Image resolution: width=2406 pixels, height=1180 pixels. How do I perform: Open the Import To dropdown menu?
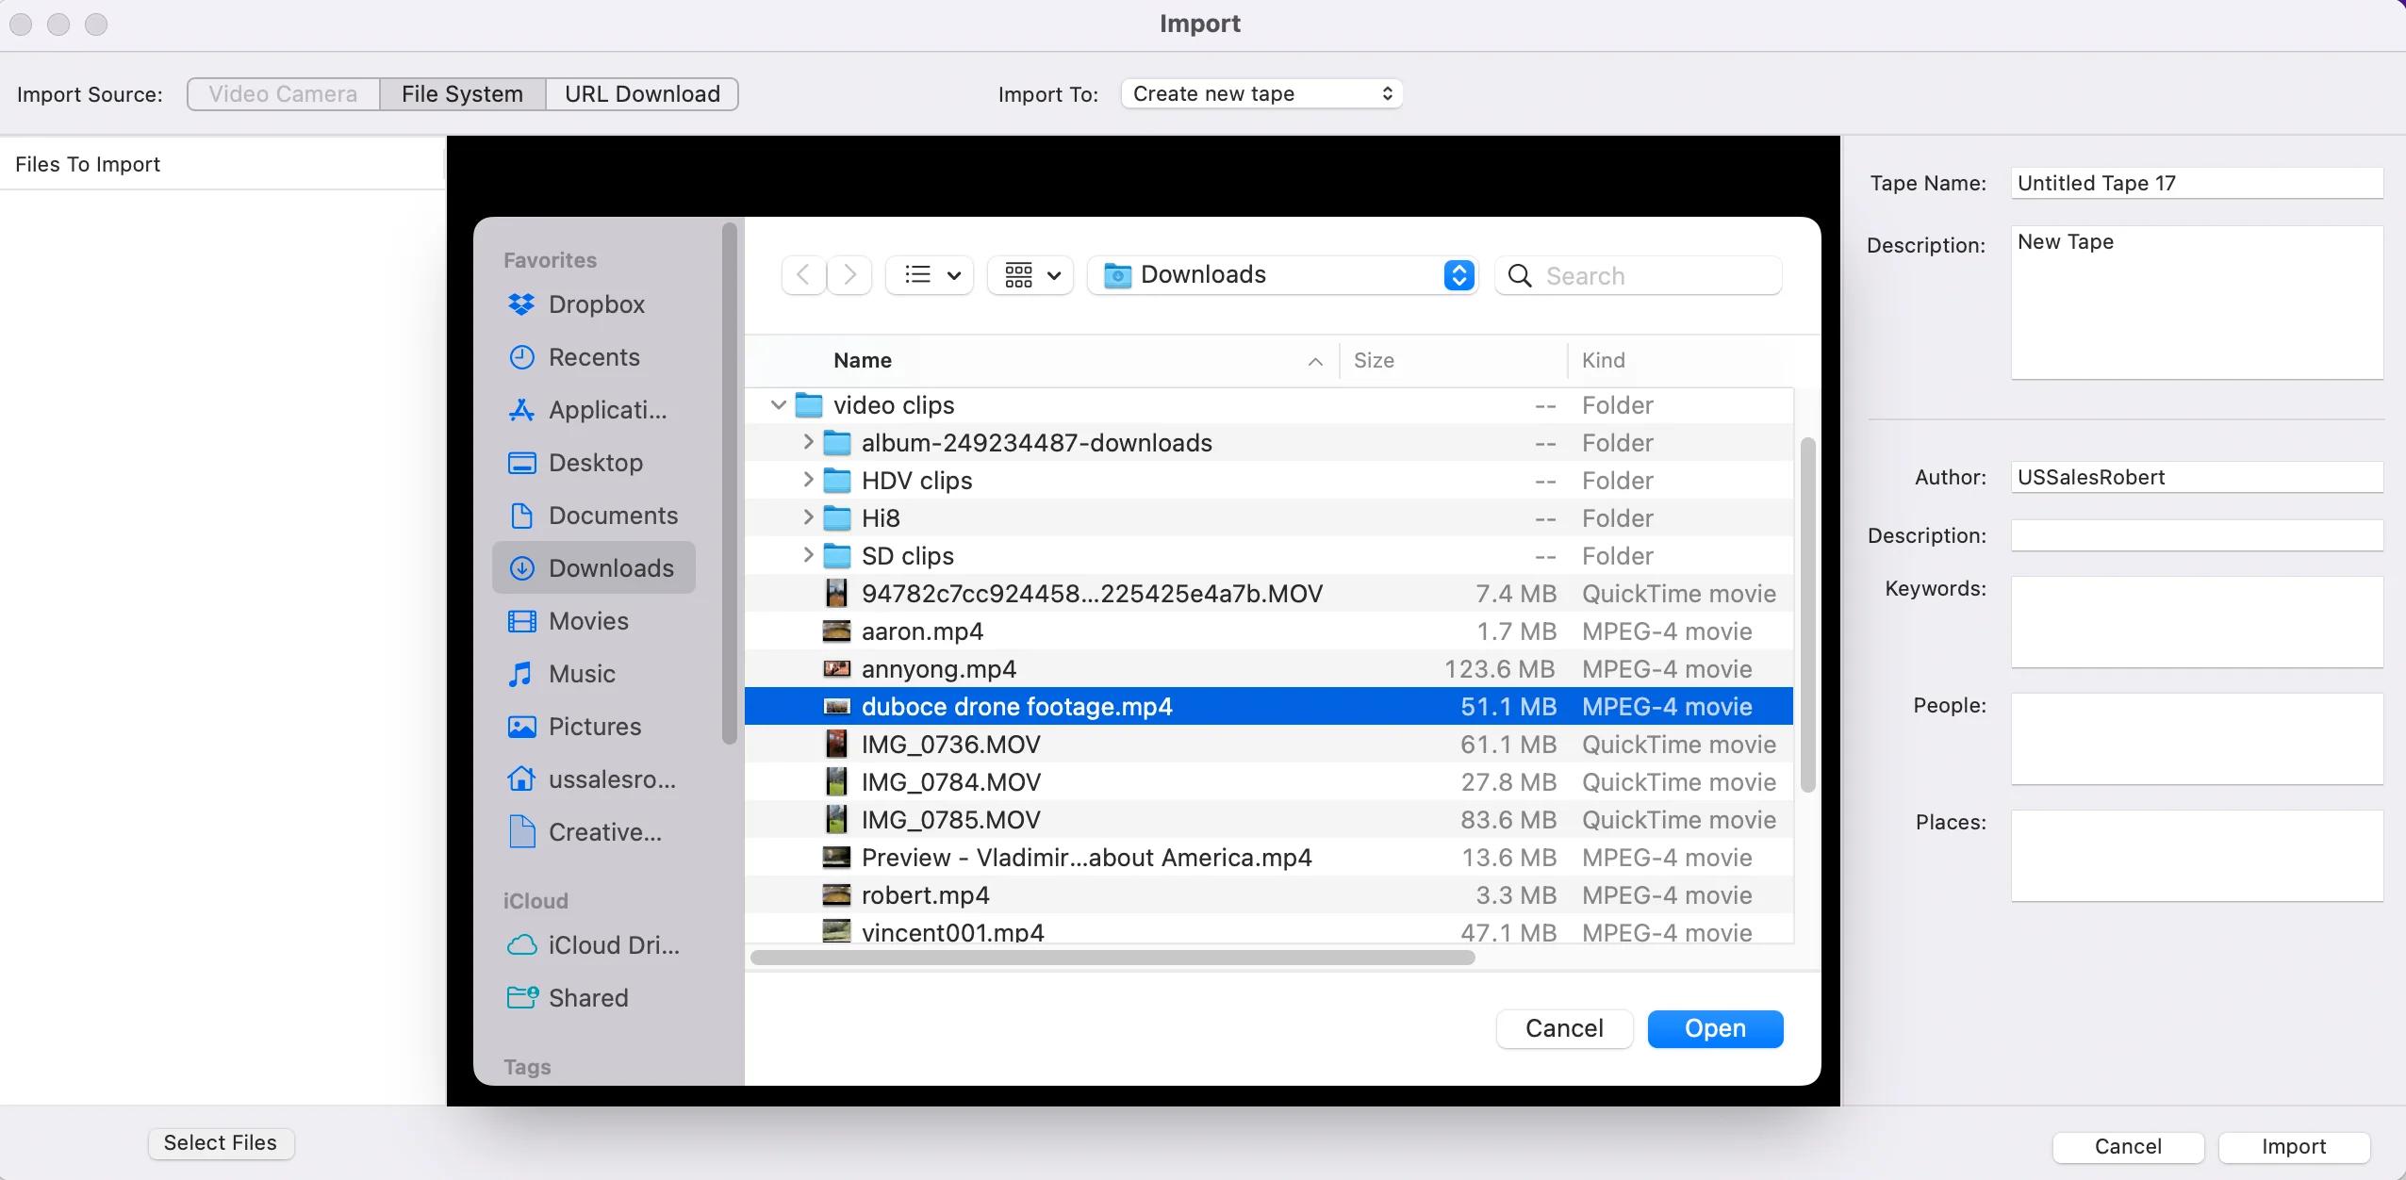tap(1259, 93)
